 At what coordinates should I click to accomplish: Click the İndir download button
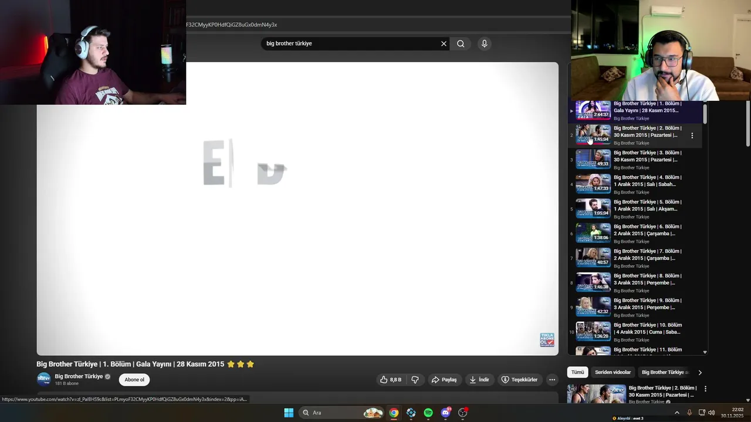pos(479,380)
